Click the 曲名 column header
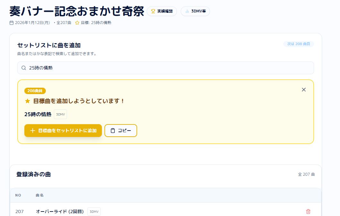Viewport: 340px width, 216px height. (40, 195)
